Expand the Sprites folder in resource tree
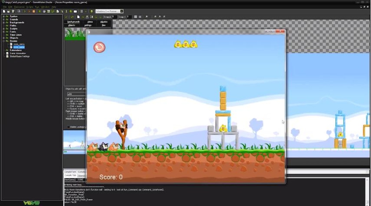 point(3,16)
